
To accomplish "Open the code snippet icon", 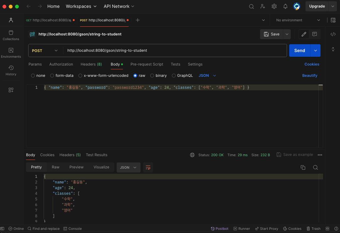I will [x=333, y=34].
